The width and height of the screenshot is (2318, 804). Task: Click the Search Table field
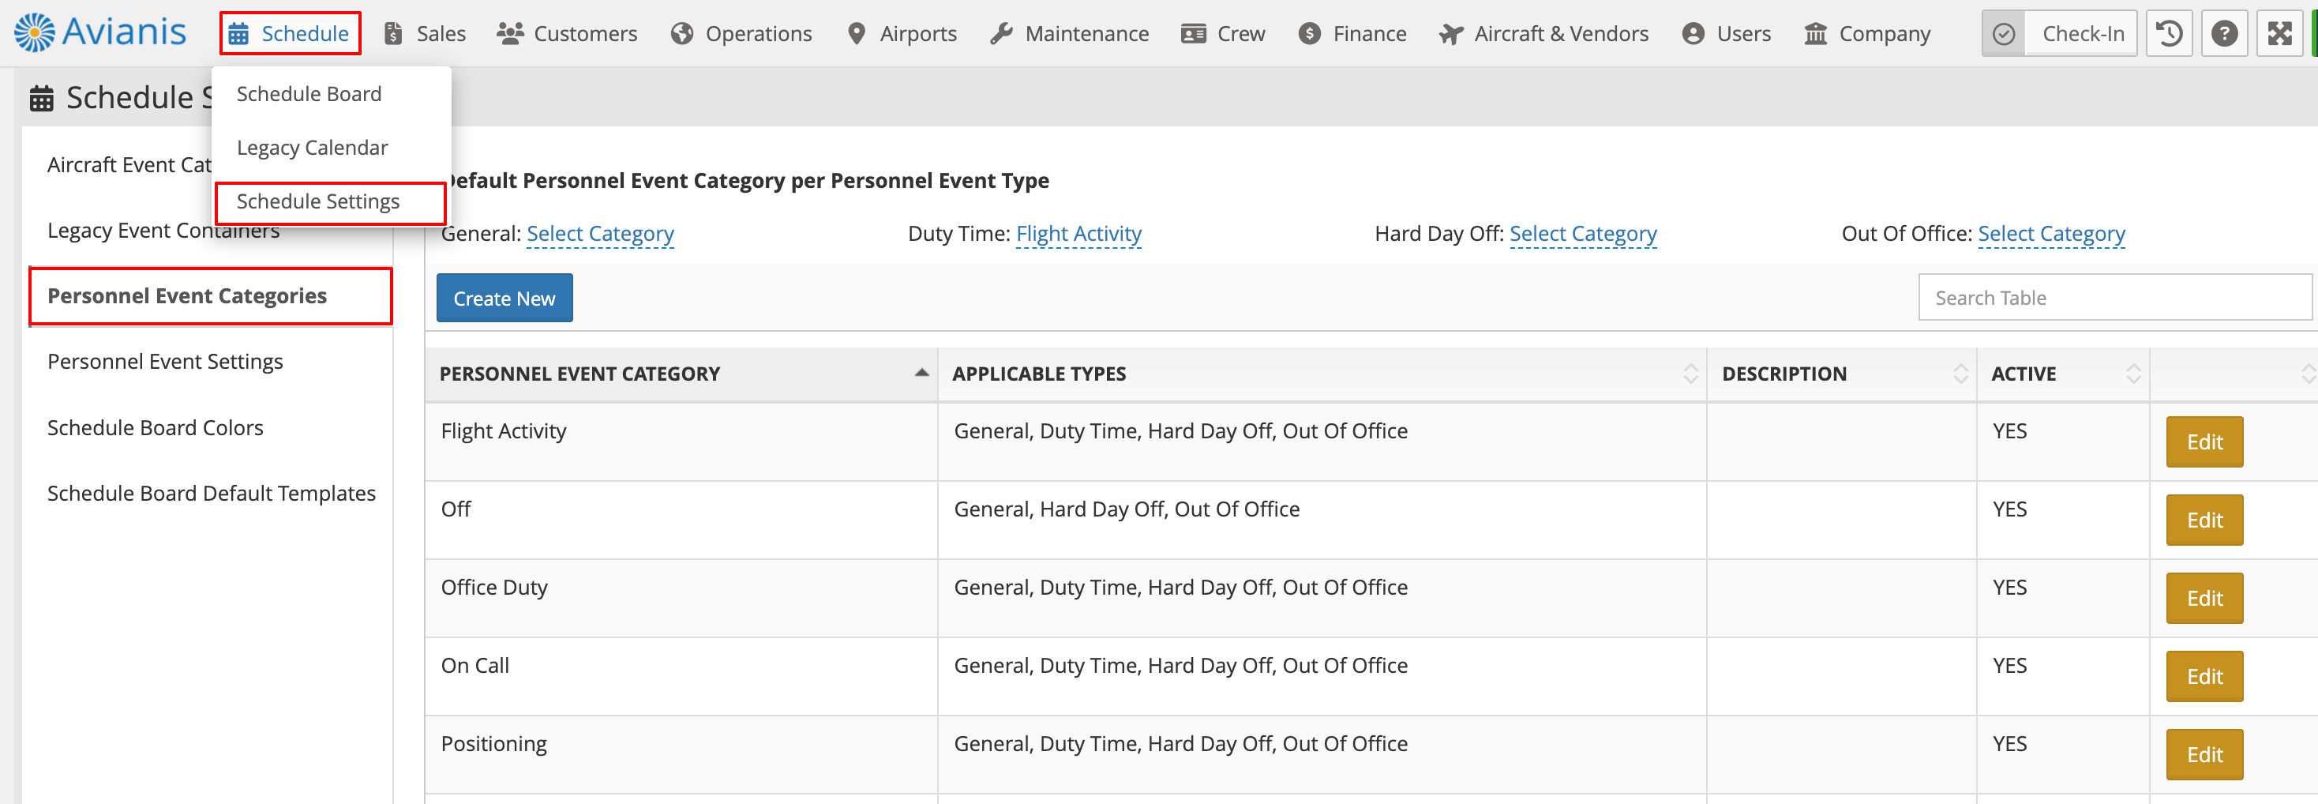[x=2114, y=298]
